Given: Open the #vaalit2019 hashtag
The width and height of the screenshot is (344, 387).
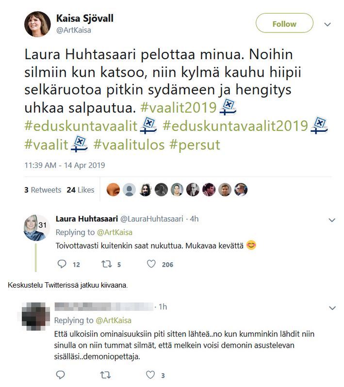Looking at the screenshot, I should (x=178, y=108).
